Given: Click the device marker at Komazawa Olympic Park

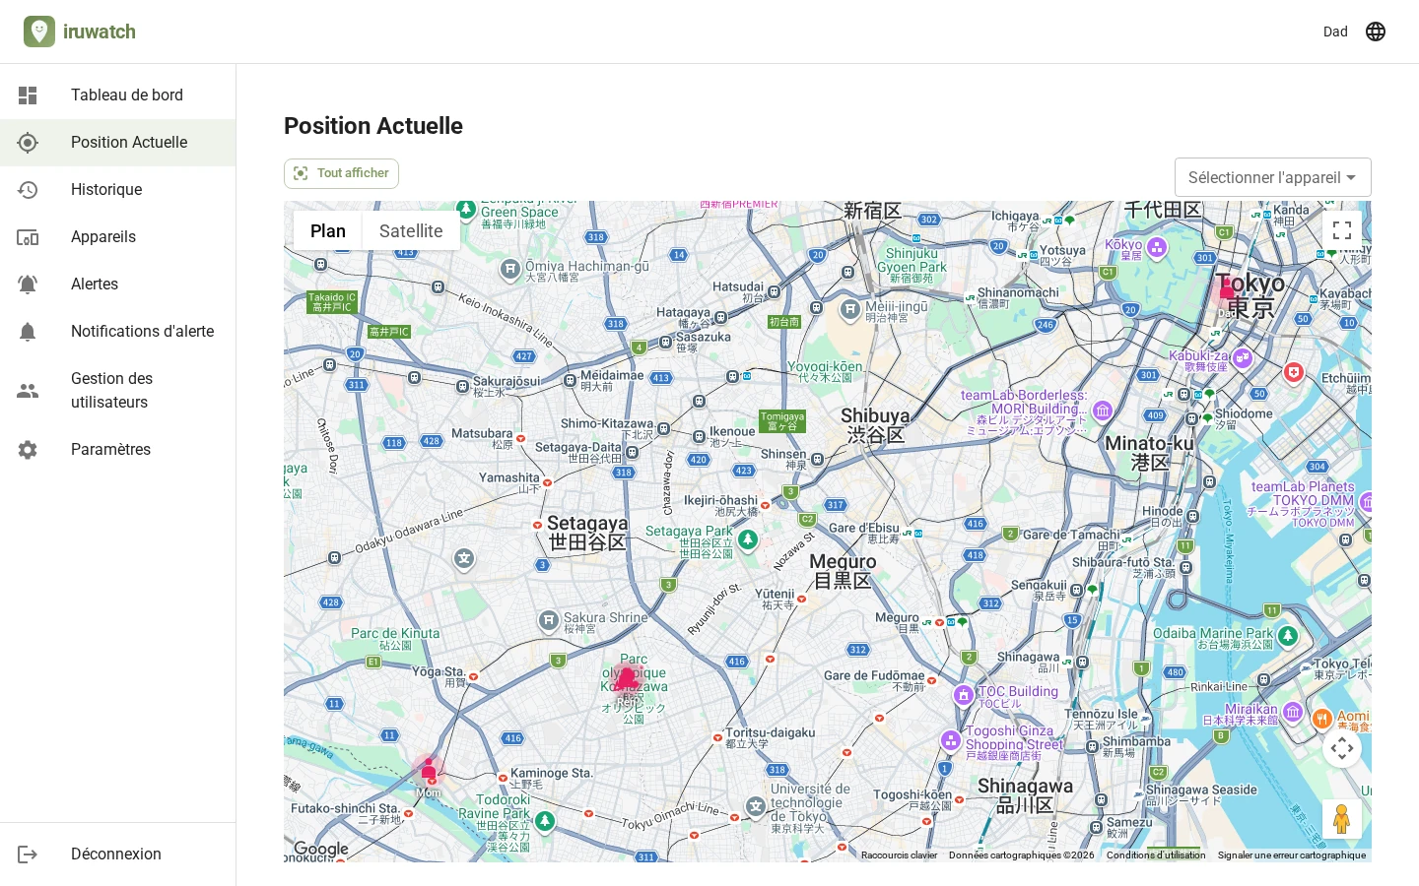Looking at the screenshot, I should point(626,678).
